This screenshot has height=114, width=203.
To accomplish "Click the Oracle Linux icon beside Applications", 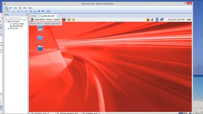I will click(32, 20).
